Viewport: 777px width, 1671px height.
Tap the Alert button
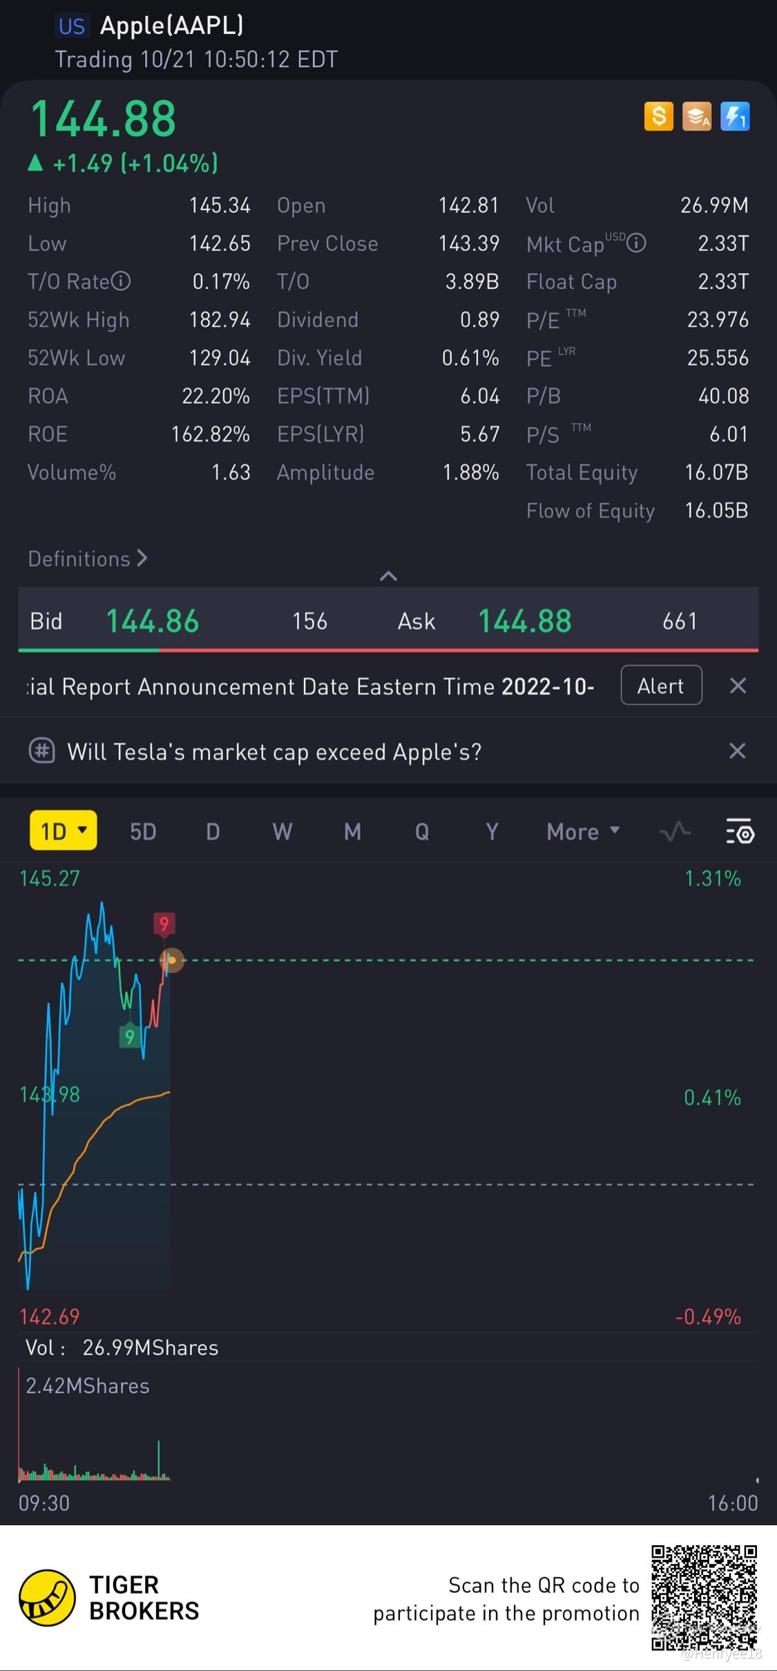(661, 685)
